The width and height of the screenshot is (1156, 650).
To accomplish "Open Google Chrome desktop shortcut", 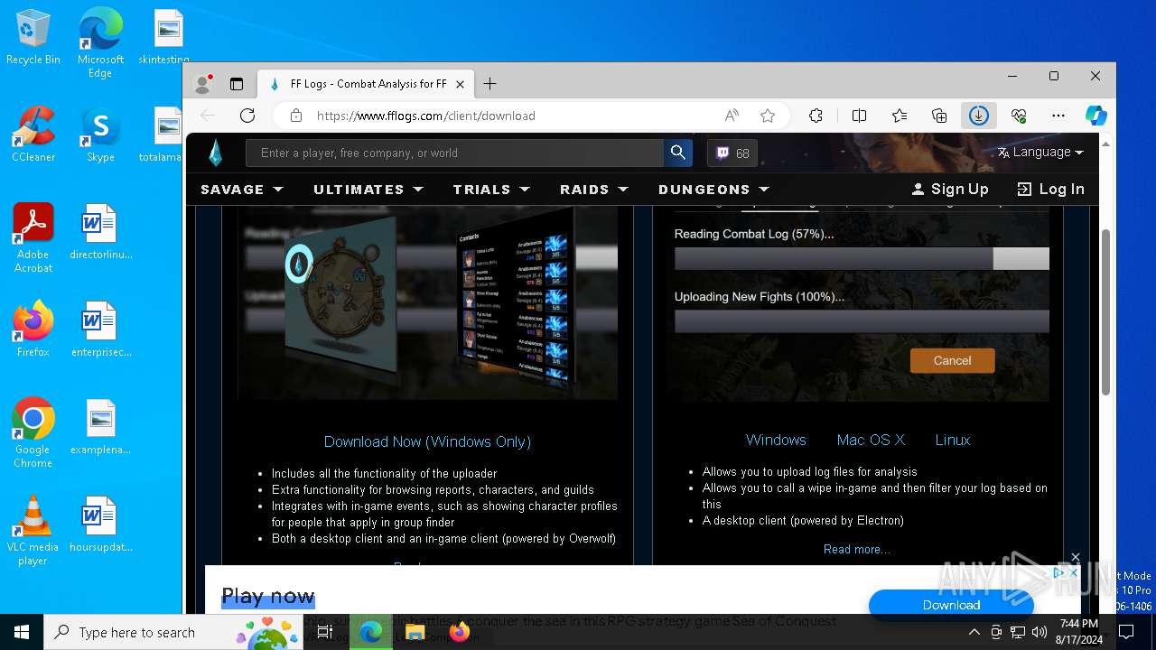I will (33, 433).
